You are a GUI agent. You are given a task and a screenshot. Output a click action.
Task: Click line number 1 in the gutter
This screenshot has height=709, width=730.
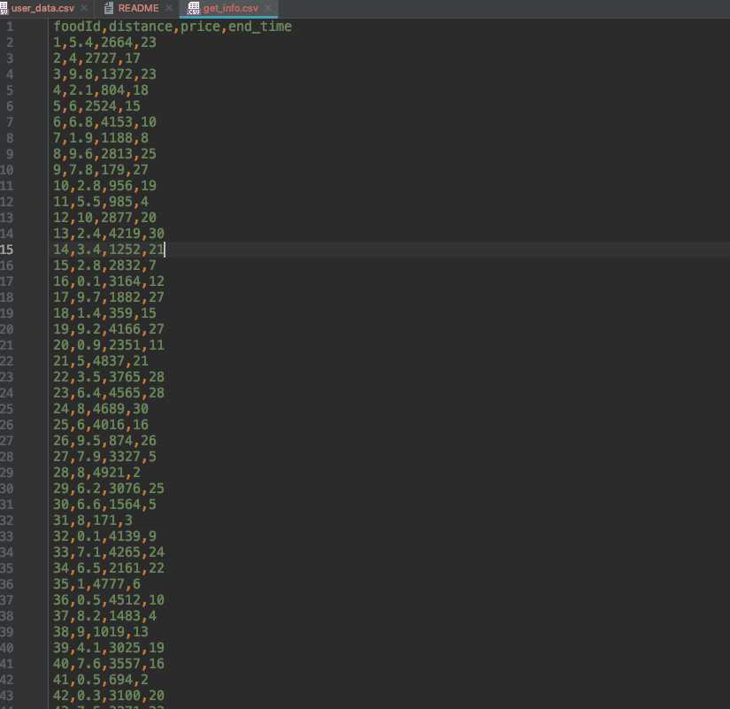click(x=10, y=27)
